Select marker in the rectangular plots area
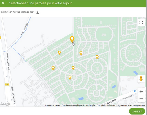Image resolution: width=147 pixels, height=115 pixels. (x=53, y=68)
